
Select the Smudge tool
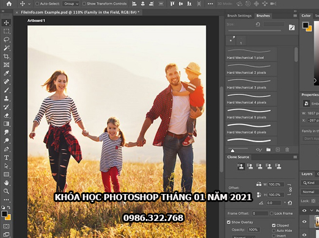click(6, 132)
